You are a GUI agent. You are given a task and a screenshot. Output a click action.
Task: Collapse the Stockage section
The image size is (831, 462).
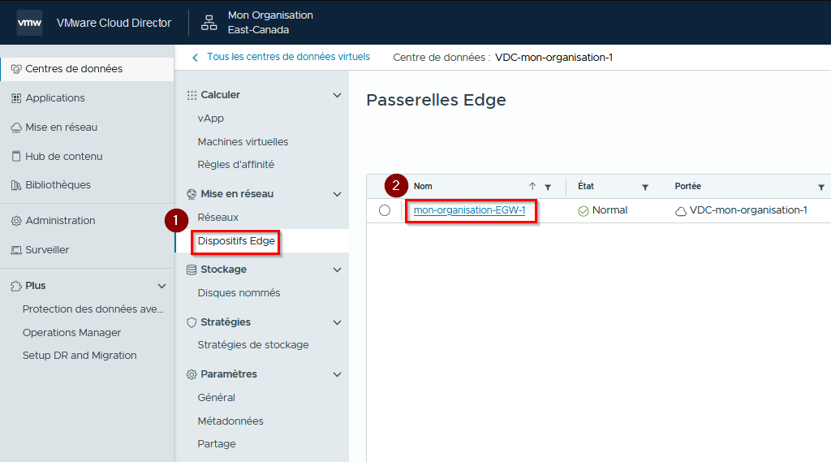[337, 270]
